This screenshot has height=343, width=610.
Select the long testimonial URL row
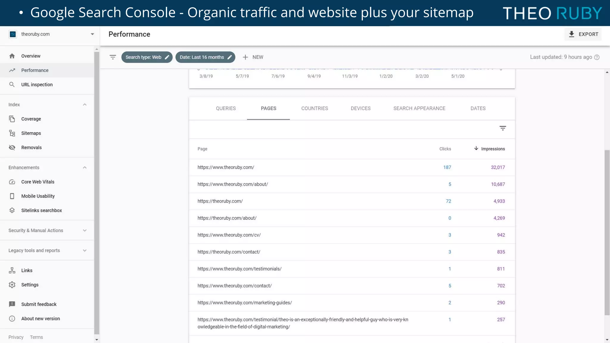click(352, 323)
